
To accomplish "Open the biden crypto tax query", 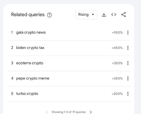I will point(30,48).
